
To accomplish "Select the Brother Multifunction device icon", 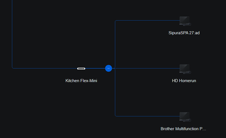I will [x=185, y=116].
